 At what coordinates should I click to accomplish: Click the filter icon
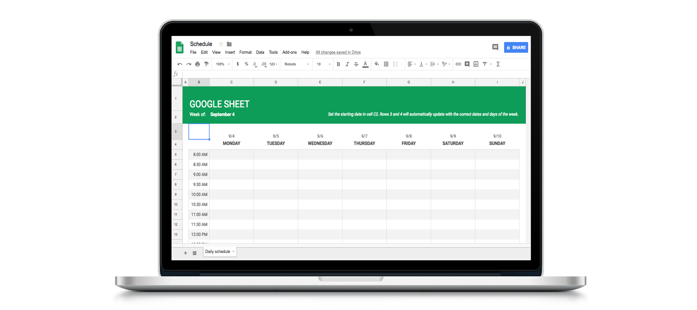pyautogui.click(x=485, y=64)
